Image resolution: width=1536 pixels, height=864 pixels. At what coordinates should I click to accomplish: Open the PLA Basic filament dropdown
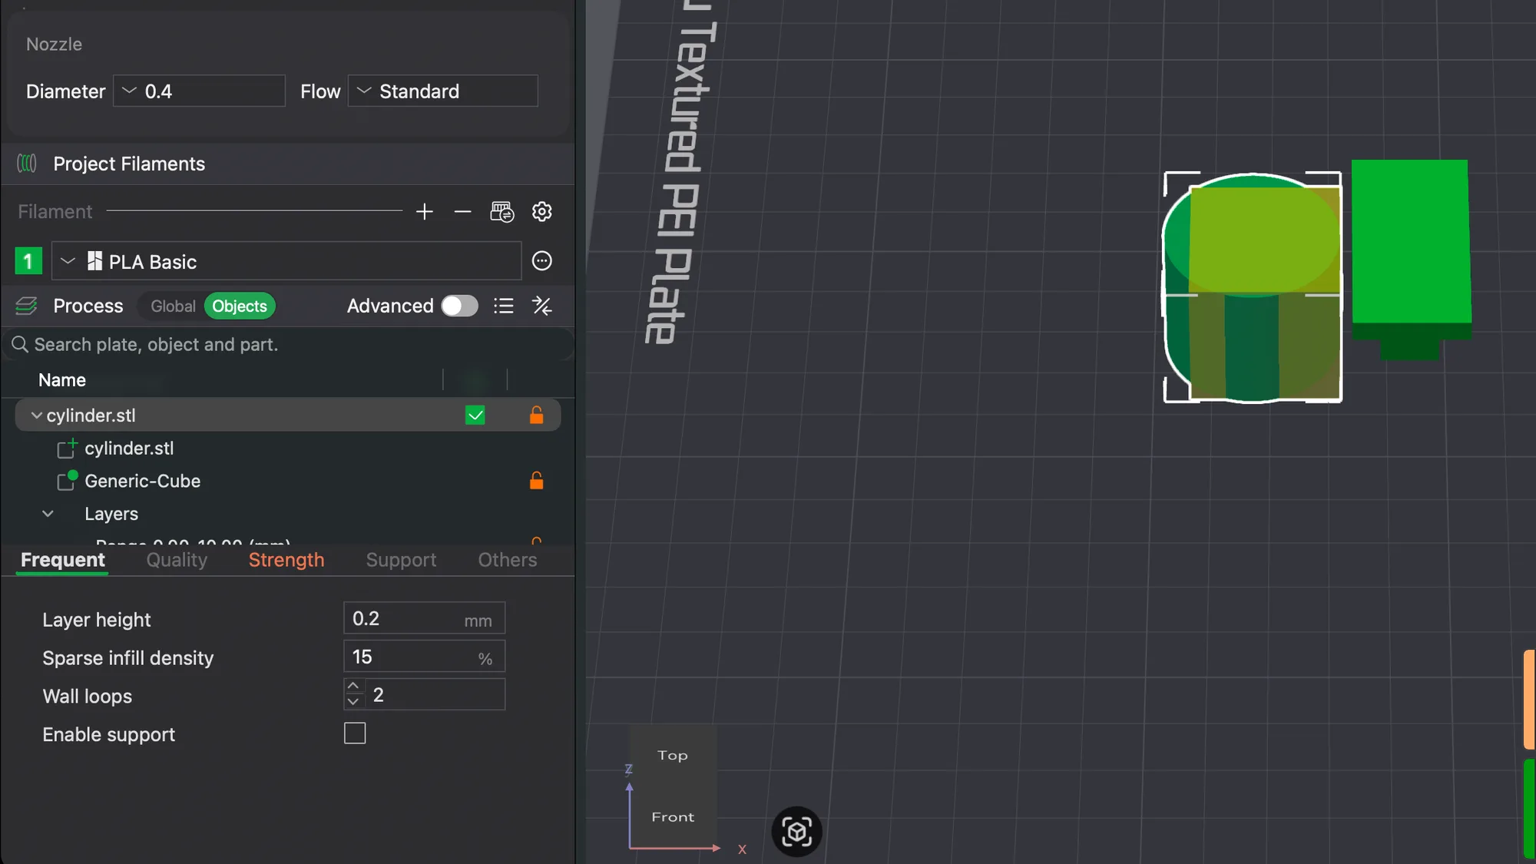[x=286, y=261]
